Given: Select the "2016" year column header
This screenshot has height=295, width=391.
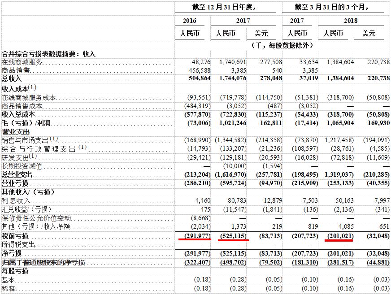Looking at the screenshot, I should (x=190, y=21).
